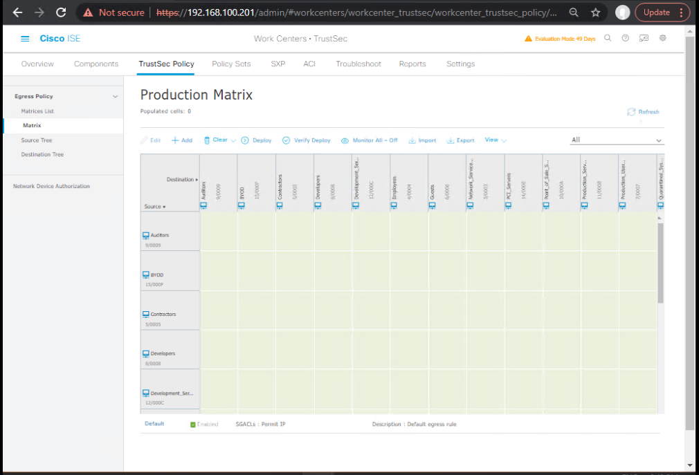Screen dimensions: 699x475
Task: Click the Auditors destination column SGT icon
Action: (203, 205)
